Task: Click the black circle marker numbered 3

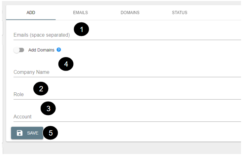Action: [48, 109]
